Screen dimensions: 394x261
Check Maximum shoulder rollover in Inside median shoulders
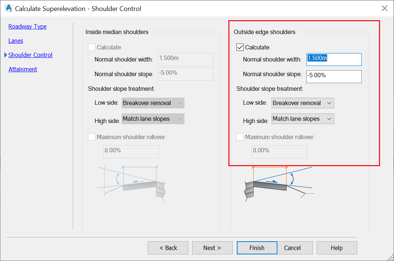[92, 137]
